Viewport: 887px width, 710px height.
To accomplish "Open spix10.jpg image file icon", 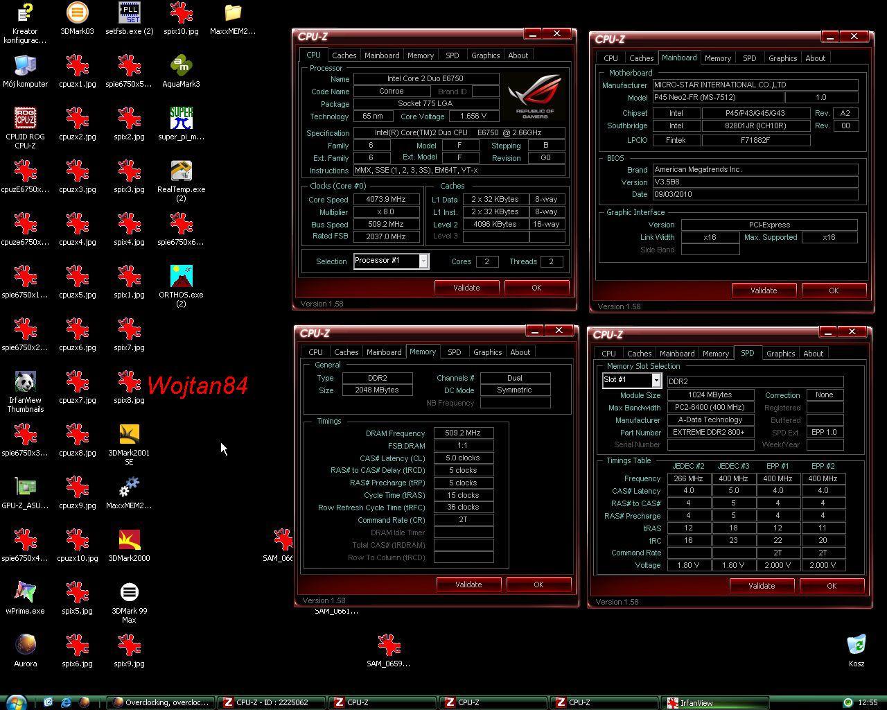I will pos(181,17).
